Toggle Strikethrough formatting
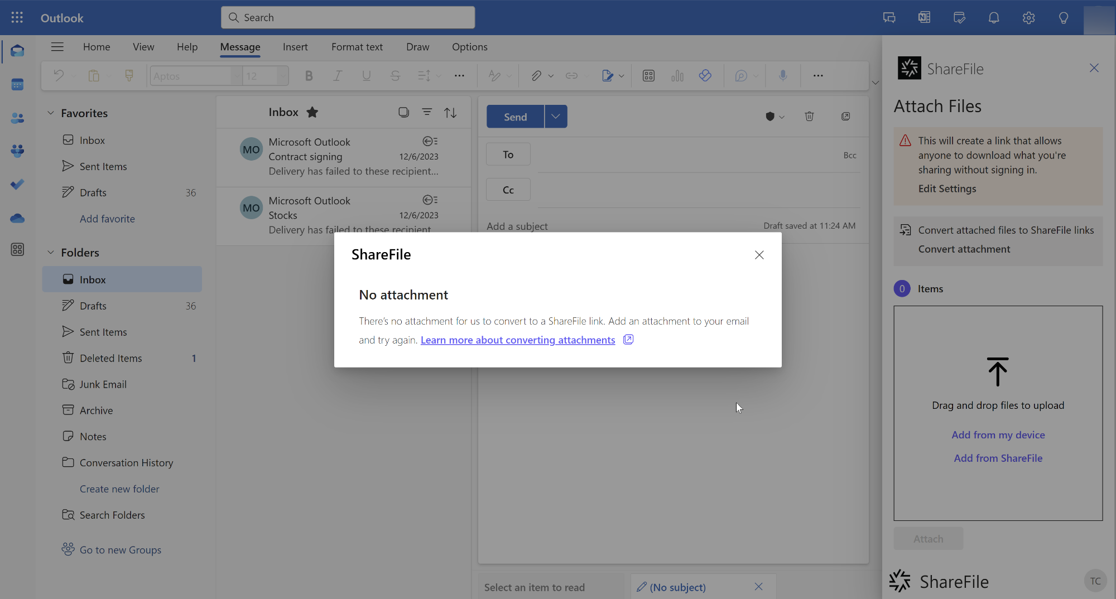Image resolution: width=1116 pixels, height=599 pixels. pos(395,76)
